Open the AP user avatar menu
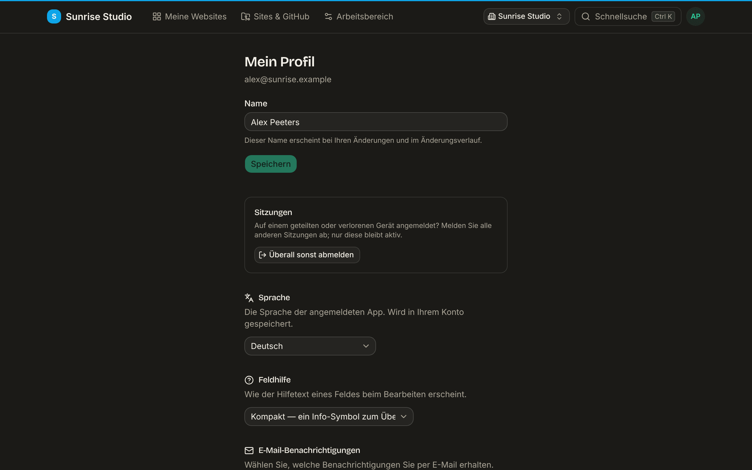 pyautogui.click(x=695, y=16)
